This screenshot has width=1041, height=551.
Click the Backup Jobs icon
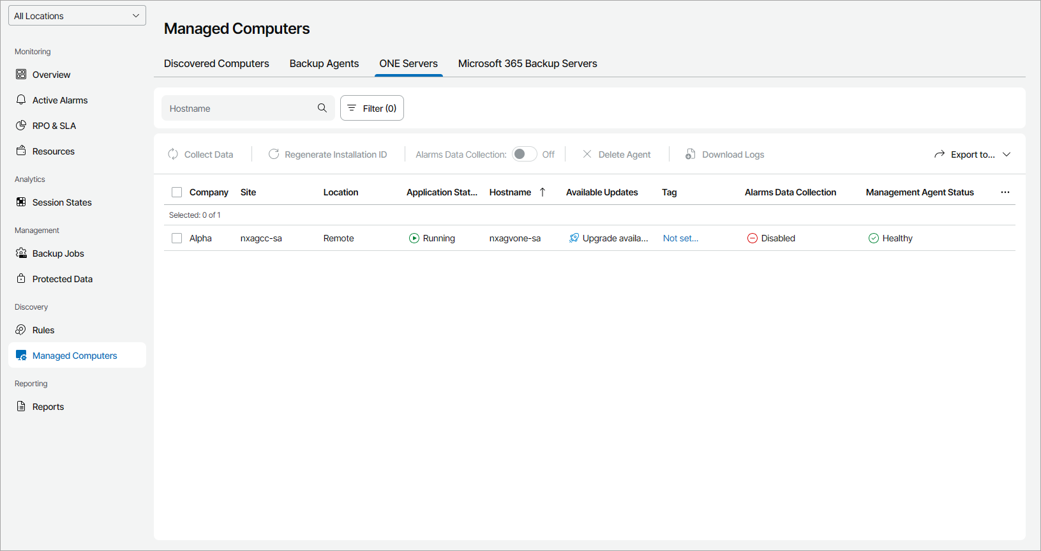click(21, 253)
